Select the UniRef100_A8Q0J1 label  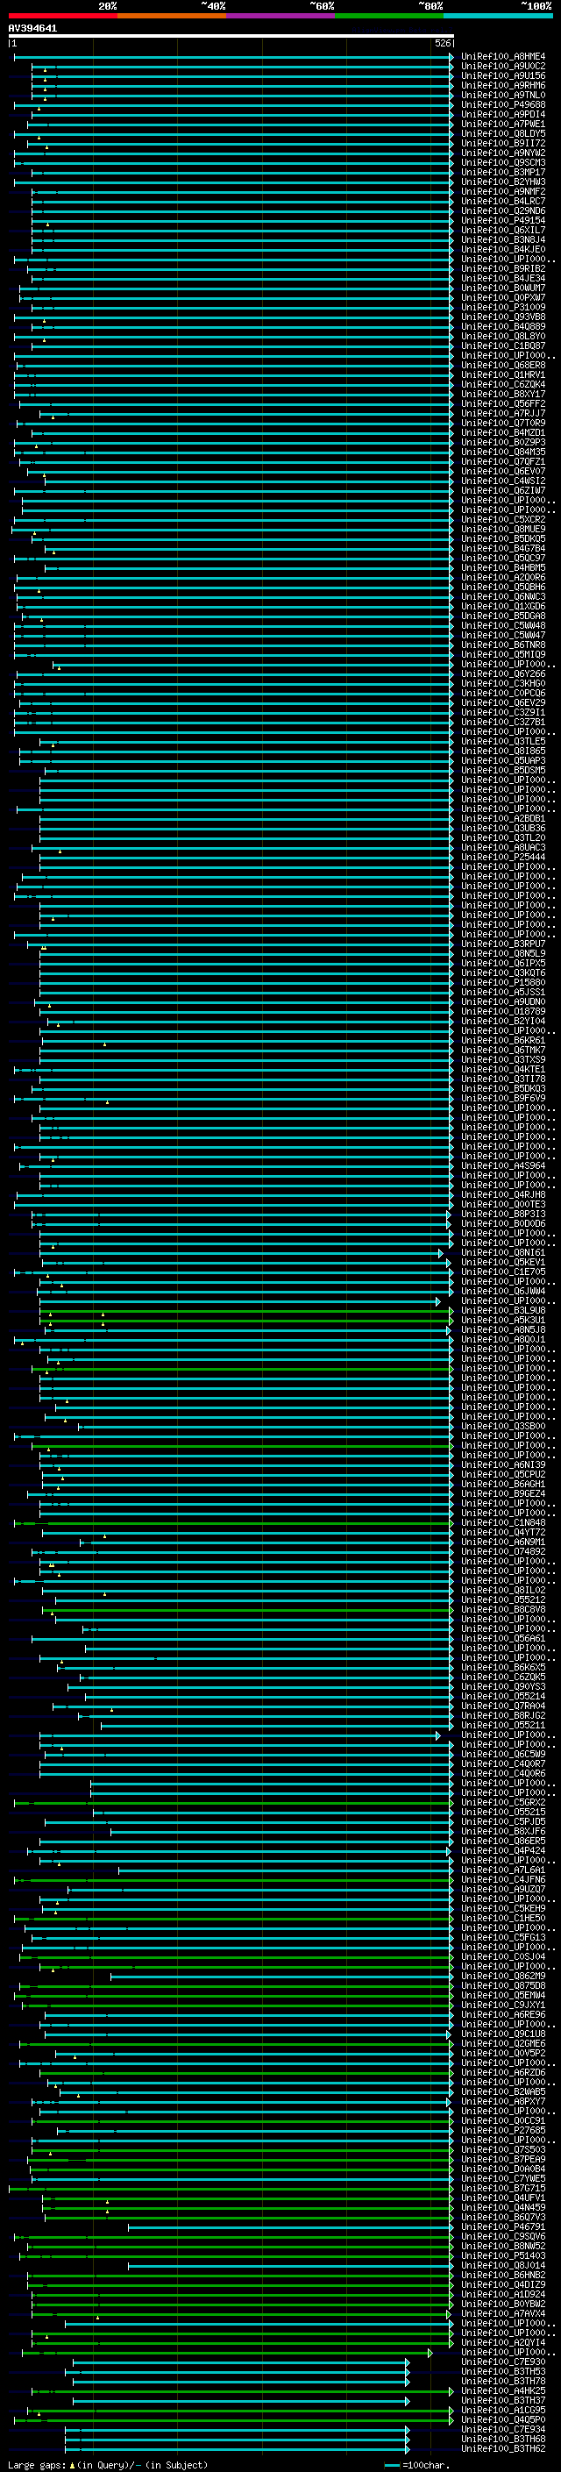[x=502, y=1340]
